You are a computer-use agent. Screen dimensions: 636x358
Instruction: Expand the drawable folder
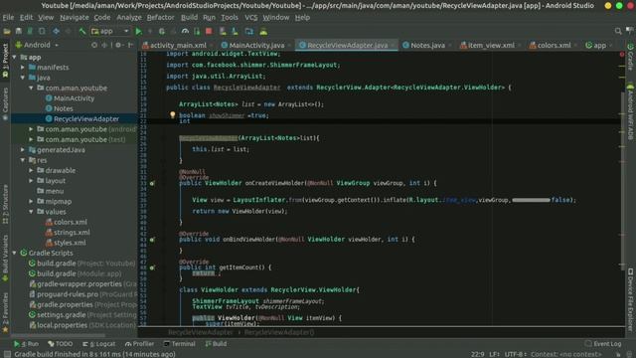[31, 170]
